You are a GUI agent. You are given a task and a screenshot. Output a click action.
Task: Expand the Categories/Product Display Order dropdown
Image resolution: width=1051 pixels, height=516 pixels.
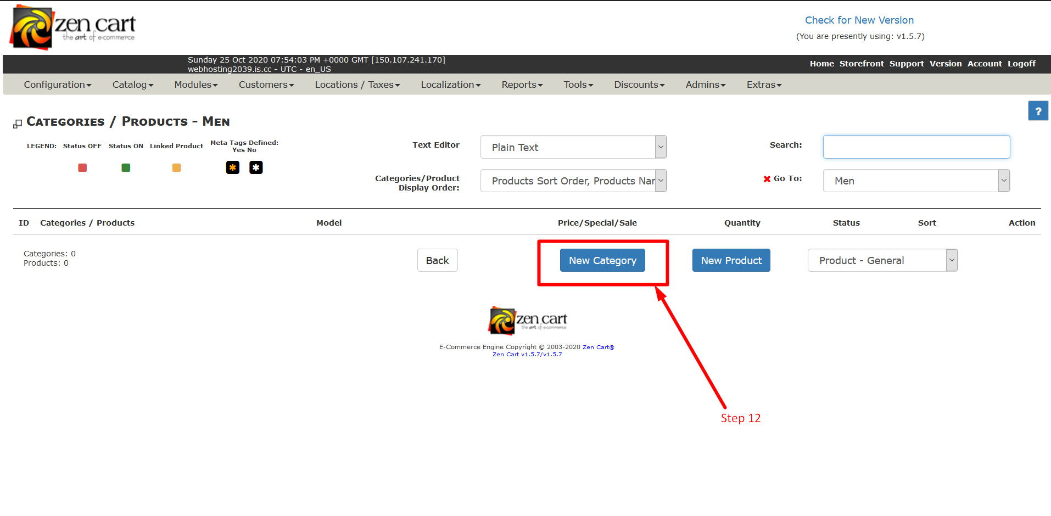tap(573, 181)
